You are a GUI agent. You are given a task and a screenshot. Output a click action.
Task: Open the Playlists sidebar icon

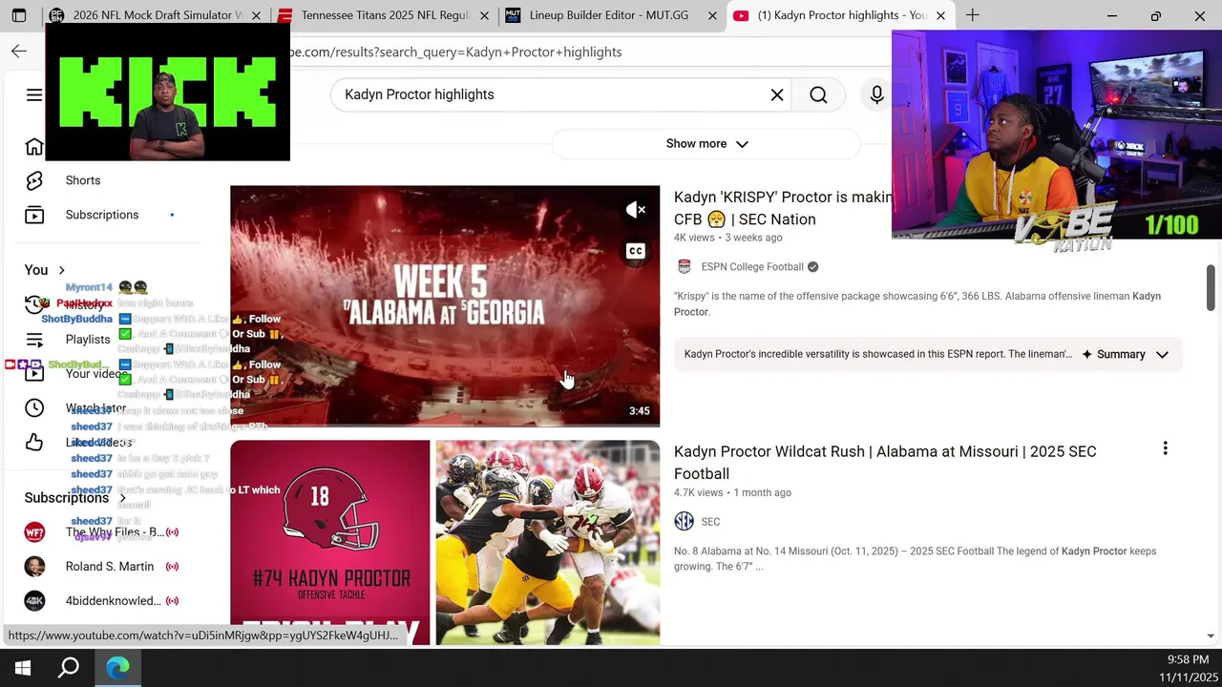point(34,340)
